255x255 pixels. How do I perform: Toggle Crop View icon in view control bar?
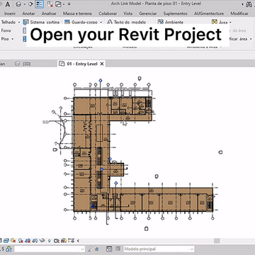pyautogui.click(x=28, y=241)
